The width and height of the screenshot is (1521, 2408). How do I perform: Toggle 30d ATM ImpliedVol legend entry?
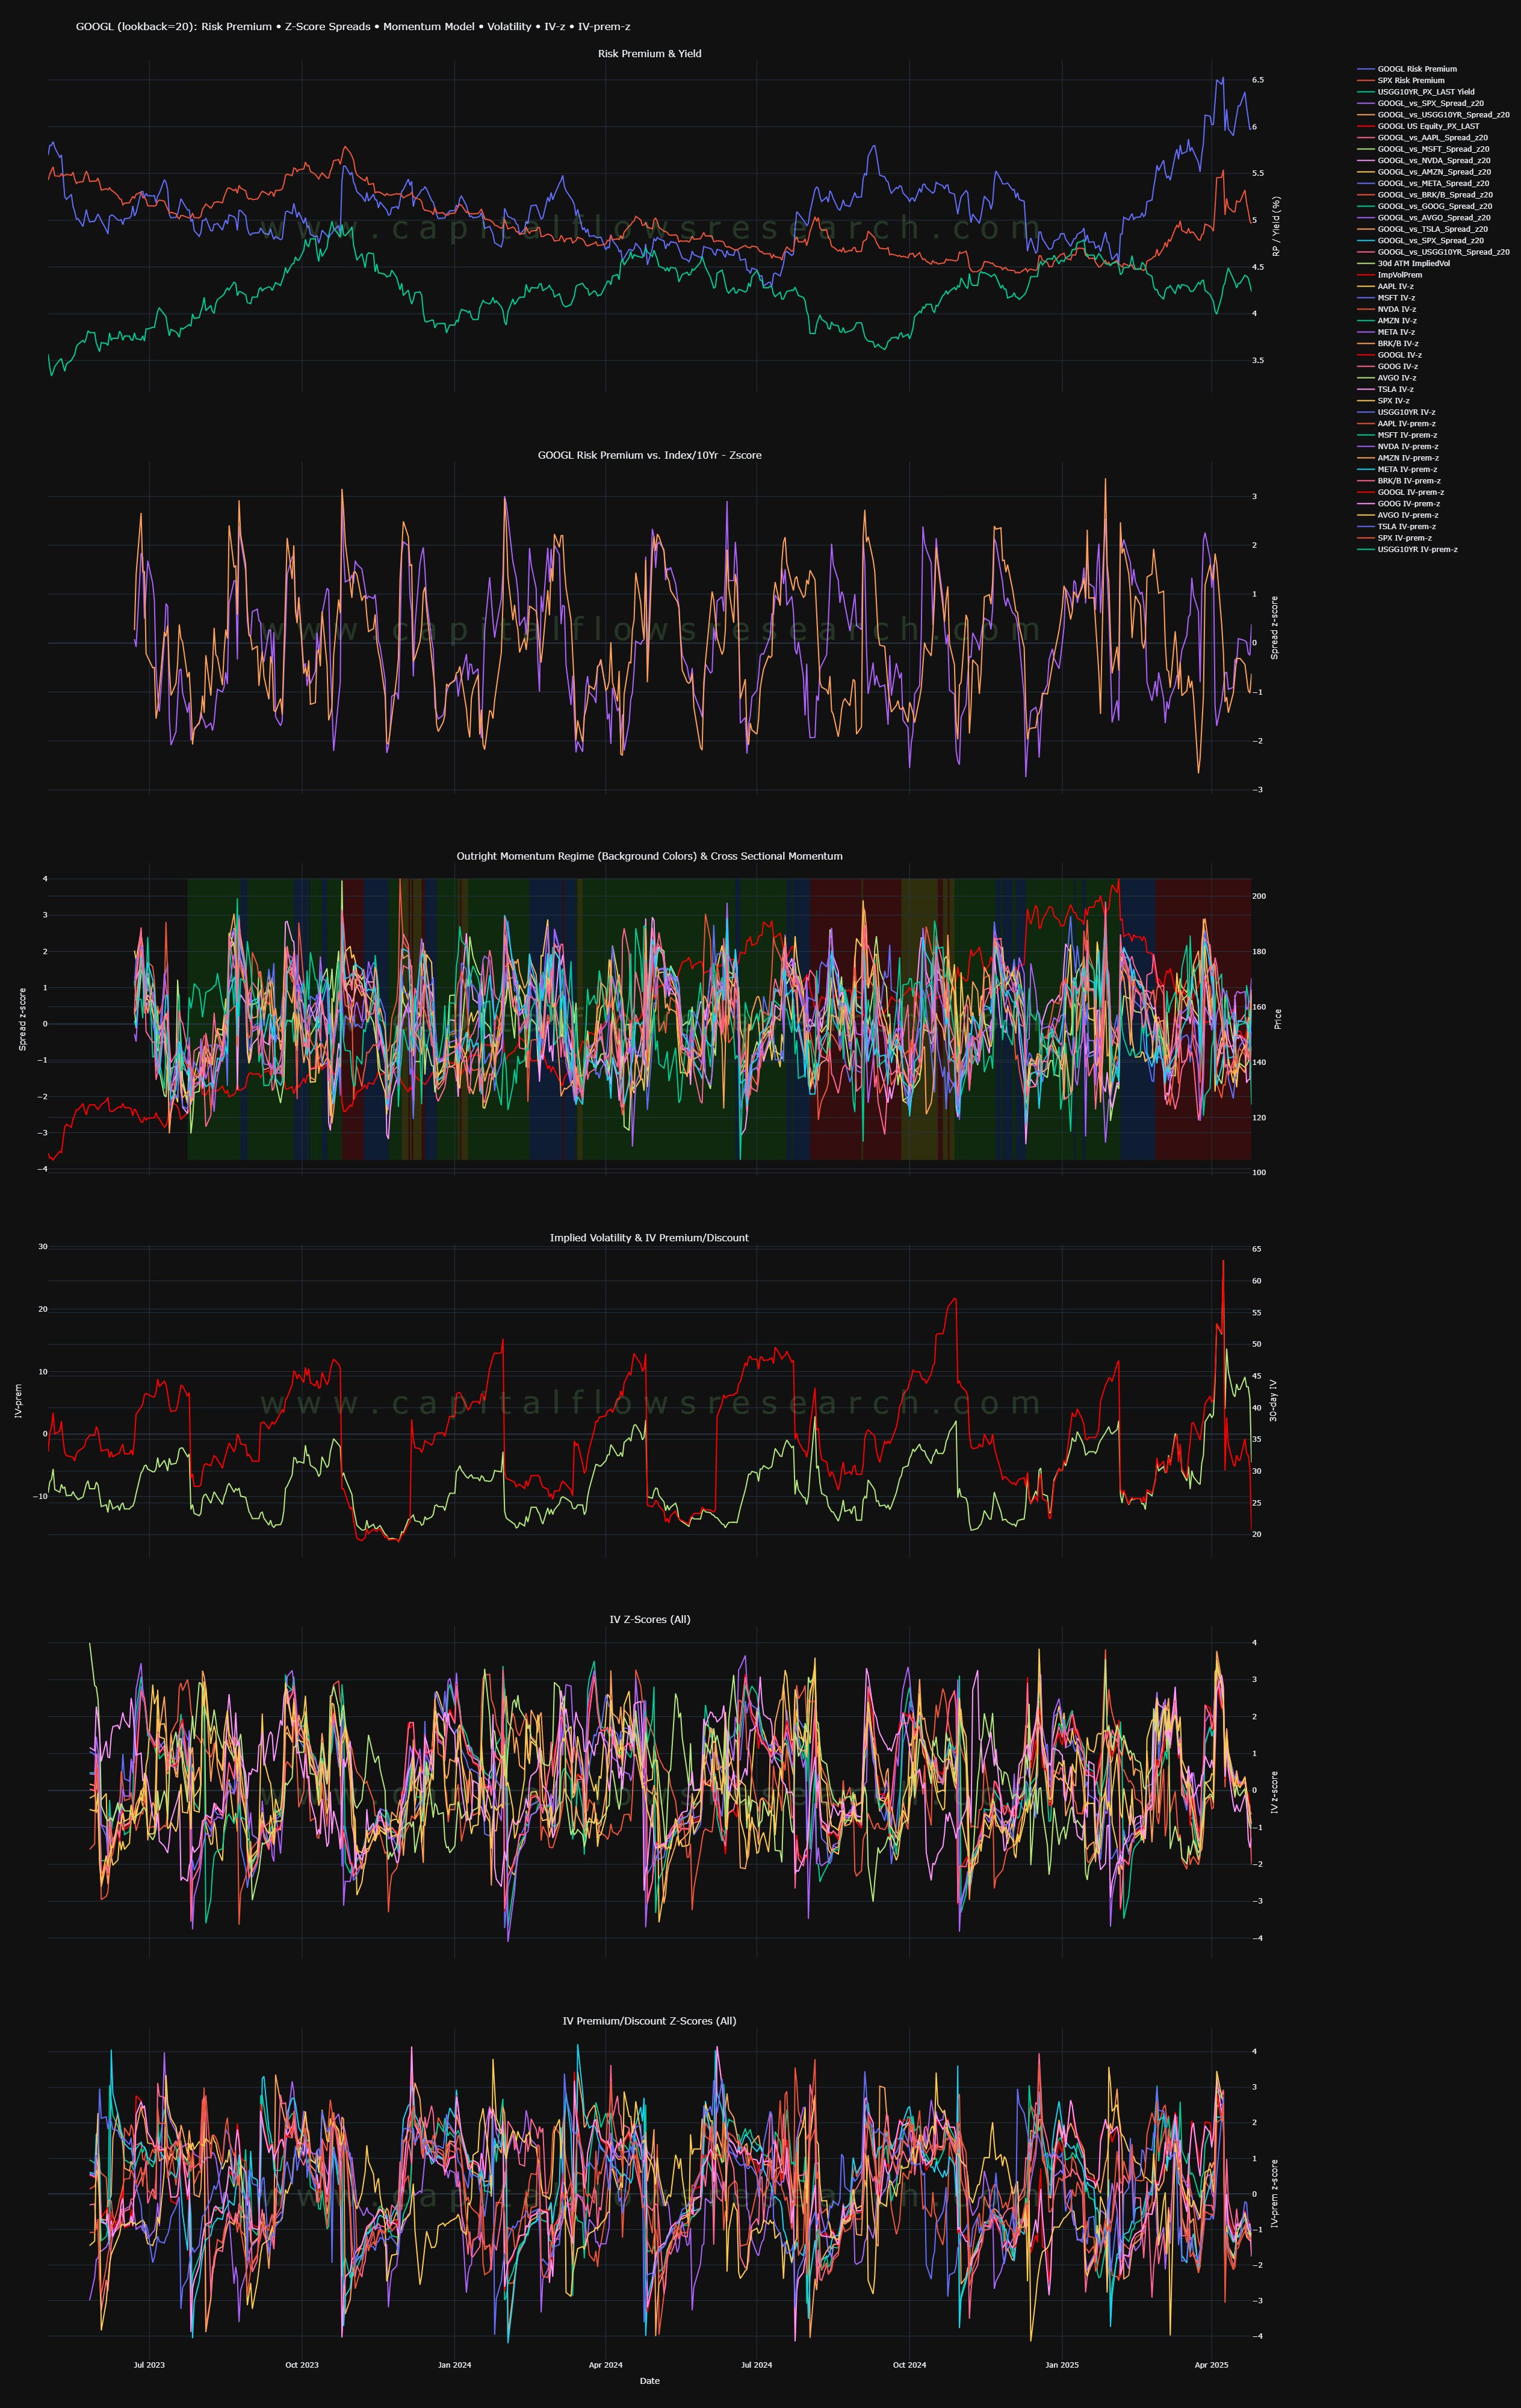1404,263
